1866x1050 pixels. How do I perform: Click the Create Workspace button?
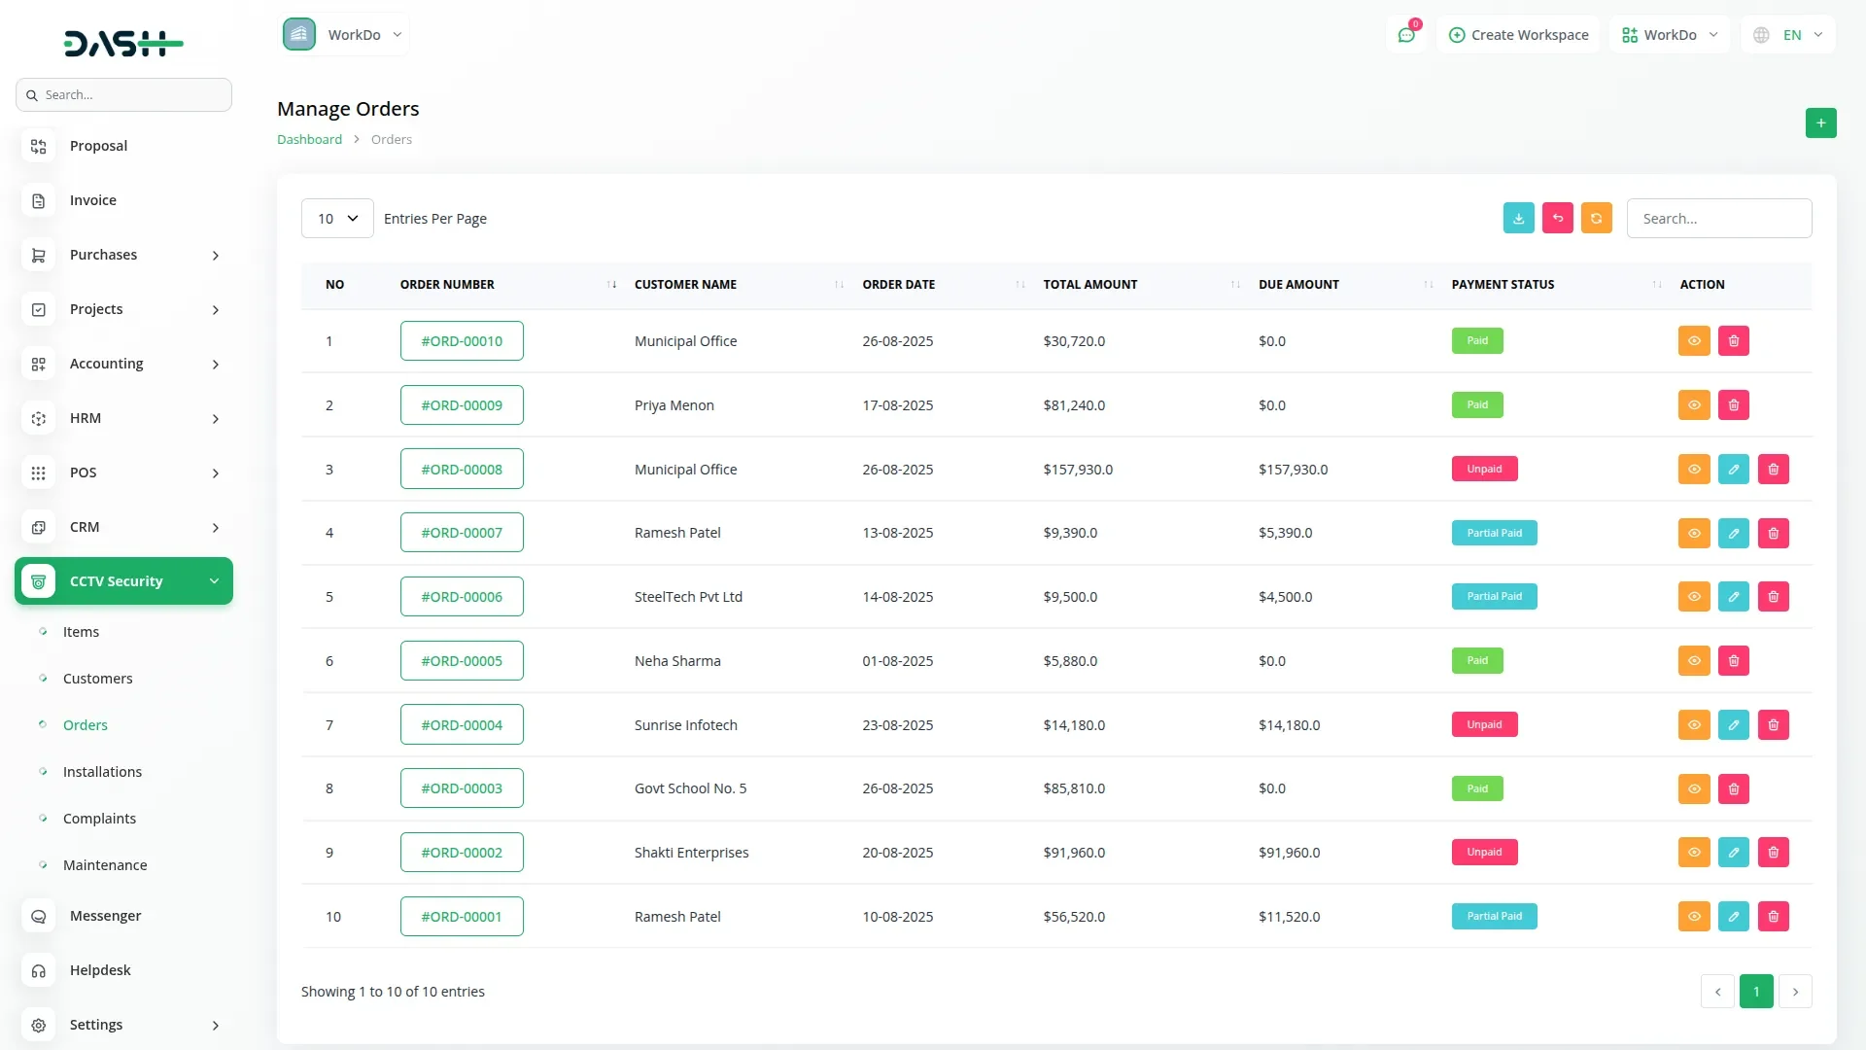pos(1518,35)
